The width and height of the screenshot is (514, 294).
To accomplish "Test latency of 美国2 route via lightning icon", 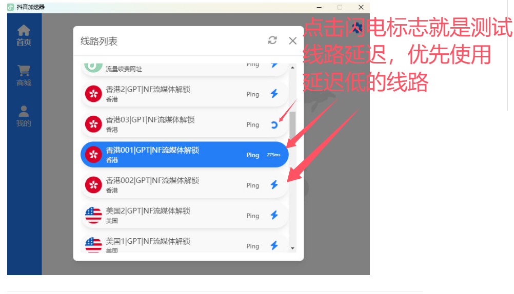I will pyautogui.click(x=274, y=215).
